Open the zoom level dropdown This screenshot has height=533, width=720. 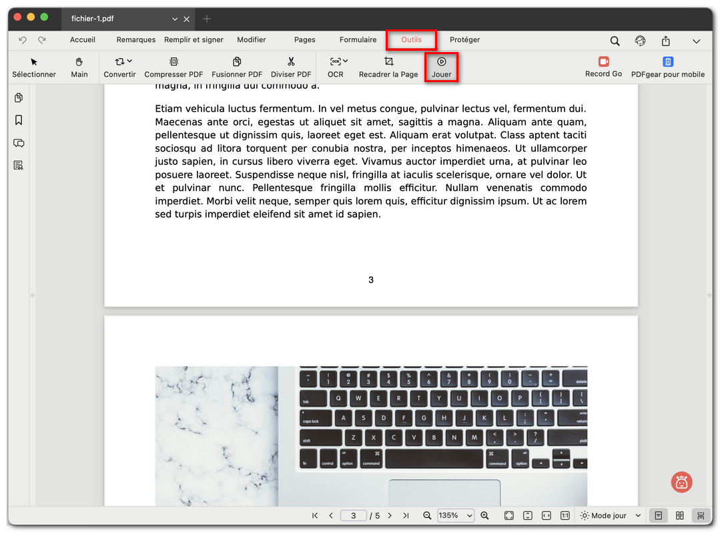point(455,515)
